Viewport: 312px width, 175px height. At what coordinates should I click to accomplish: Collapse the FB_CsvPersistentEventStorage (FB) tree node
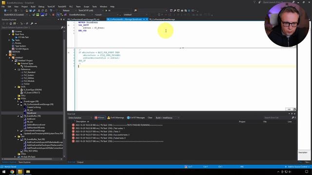(x=19, y=105)
